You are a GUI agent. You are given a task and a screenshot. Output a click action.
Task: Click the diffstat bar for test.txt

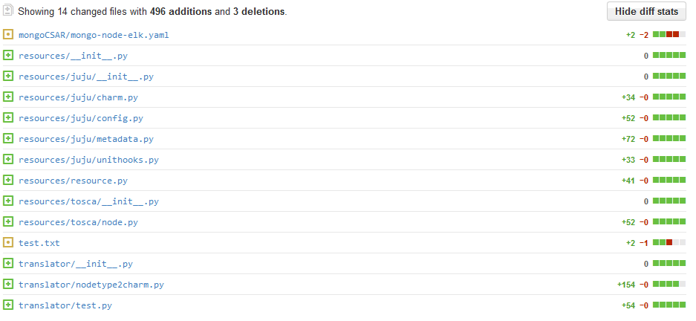click(669, 243)
